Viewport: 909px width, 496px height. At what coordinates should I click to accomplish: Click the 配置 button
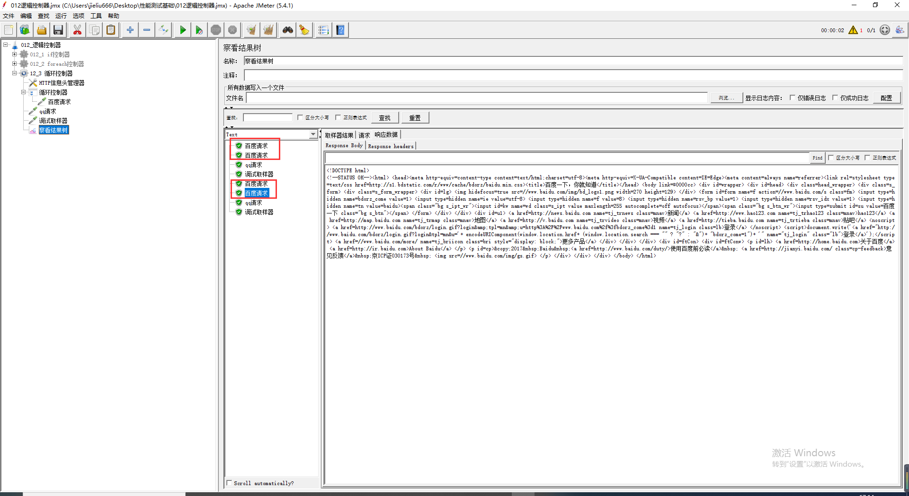coord(886,98)
